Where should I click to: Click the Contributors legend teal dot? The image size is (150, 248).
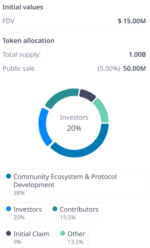[55, 209]
